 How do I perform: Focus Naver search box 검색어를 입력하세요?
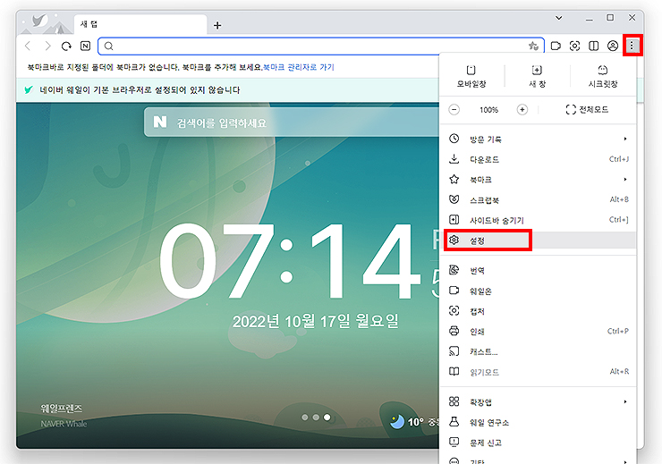coord(292,122)
